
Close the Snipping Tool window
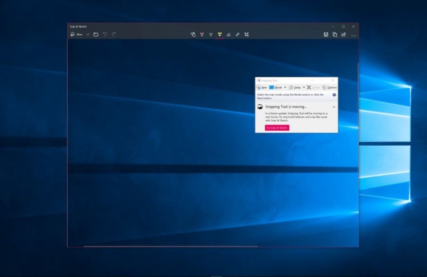click(333, 81)
